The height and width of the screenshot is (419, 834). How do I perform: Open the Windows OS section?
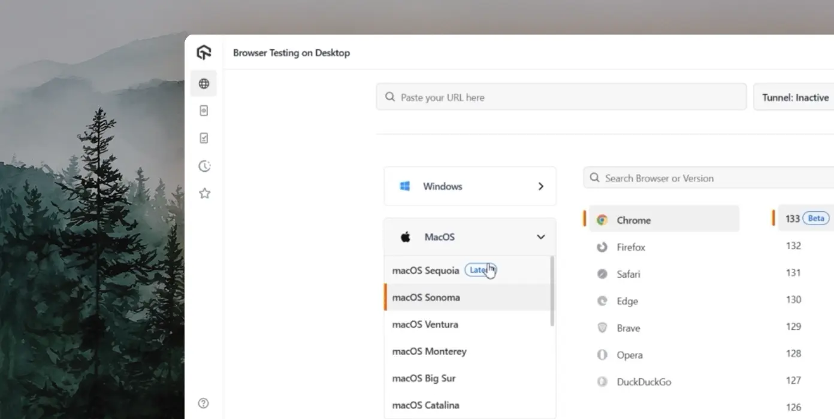click(x=470, y=186)
